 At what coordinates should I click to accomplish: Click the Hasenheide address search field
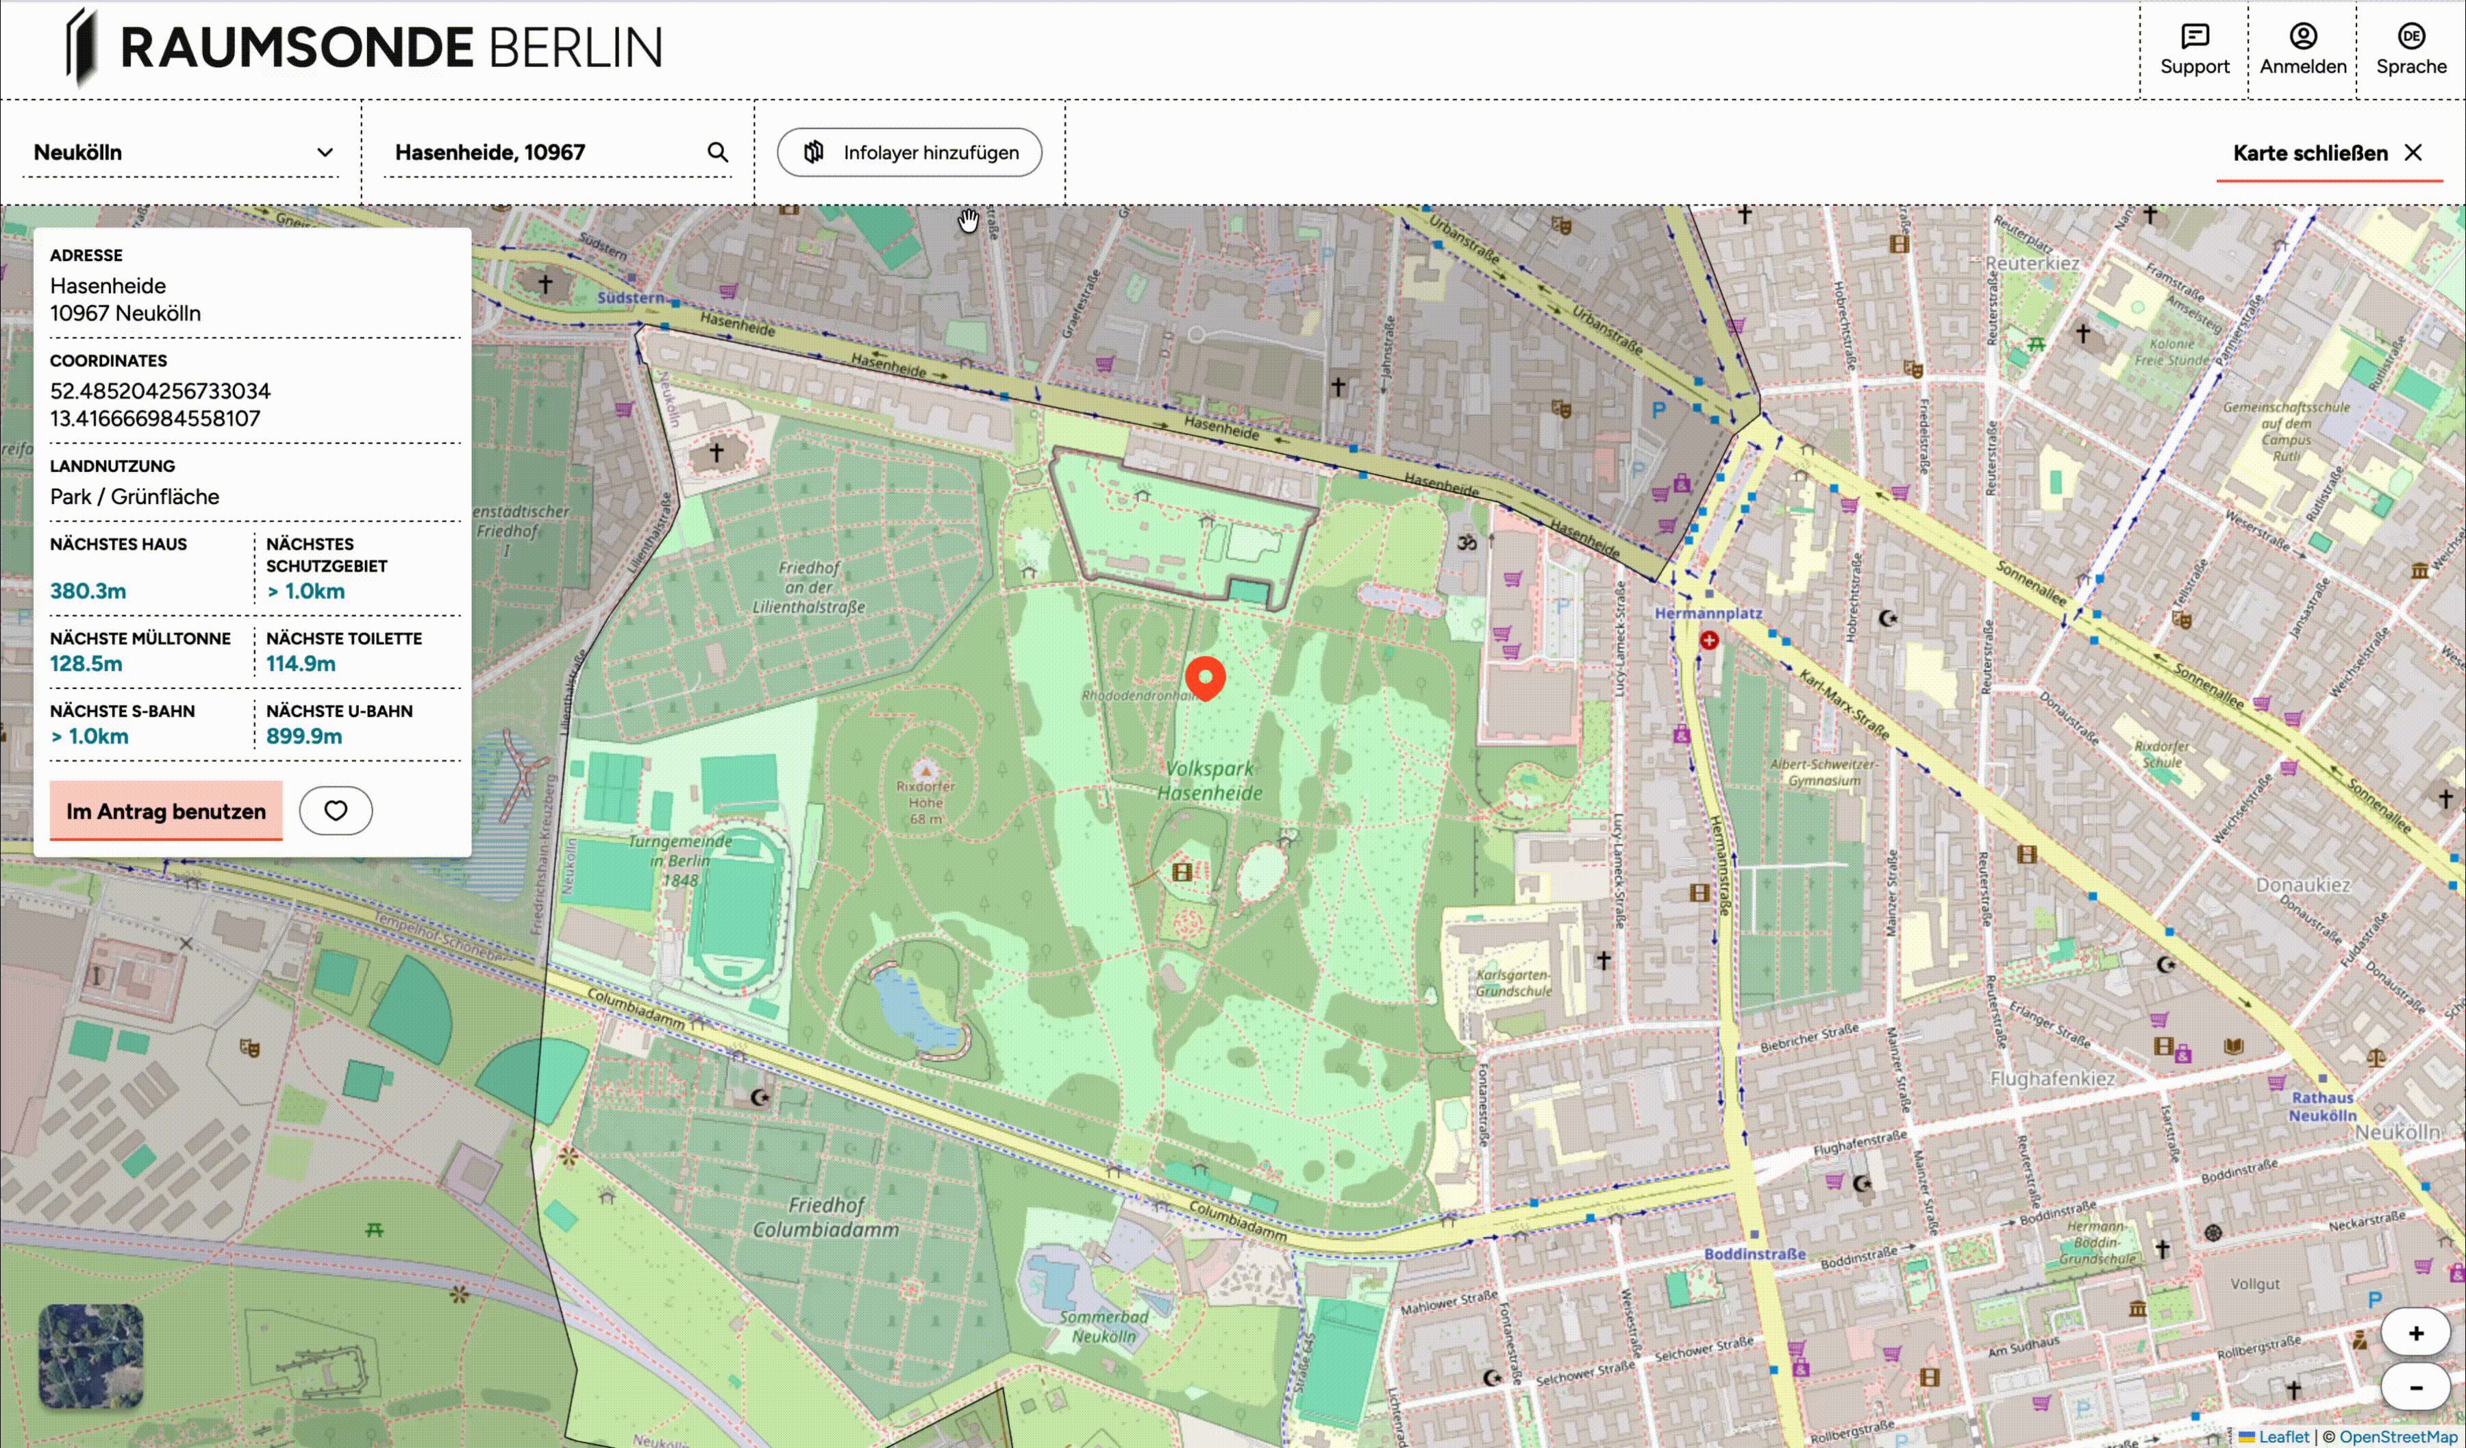pyautogui.click(x=543, y=153)
